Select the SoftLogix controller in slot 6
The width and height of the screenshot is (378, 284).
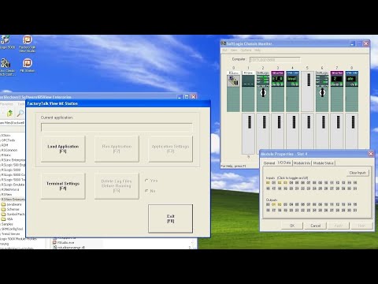(322, 92)
